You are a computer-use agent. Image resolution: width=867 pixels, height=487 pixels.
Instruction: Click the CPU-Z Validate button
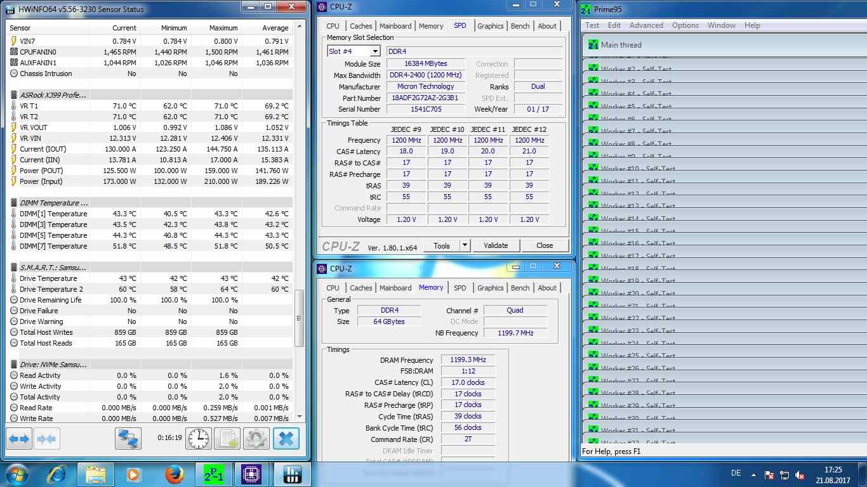(496, 245)
